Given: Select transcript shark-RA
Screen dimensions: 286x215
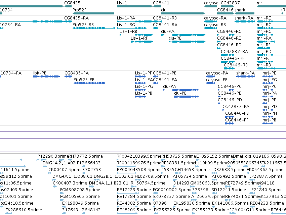Looking at the screenshot, I should (244, 18).
